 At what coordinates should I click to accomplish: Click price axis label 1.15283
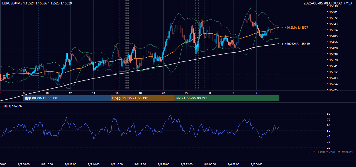332,78
